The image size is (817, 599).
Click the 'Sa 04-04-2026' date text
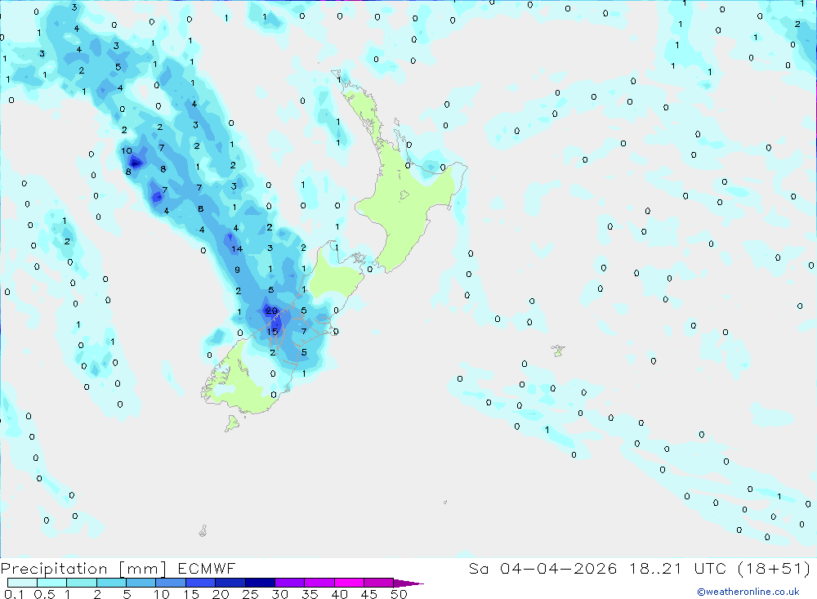coord(543,568)
